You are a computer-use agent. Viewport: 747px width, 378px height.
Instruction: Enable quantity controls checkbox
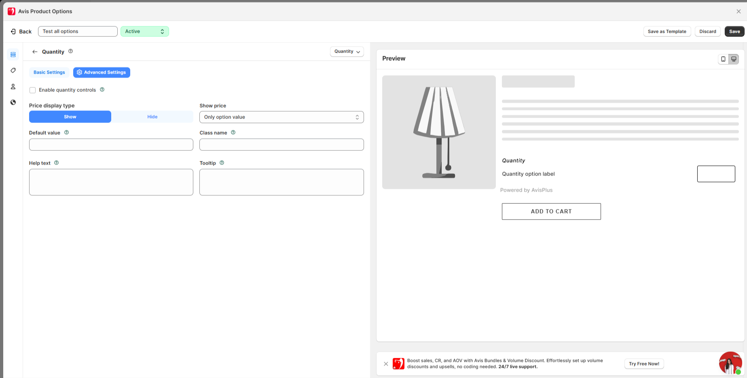coord(33,90)
